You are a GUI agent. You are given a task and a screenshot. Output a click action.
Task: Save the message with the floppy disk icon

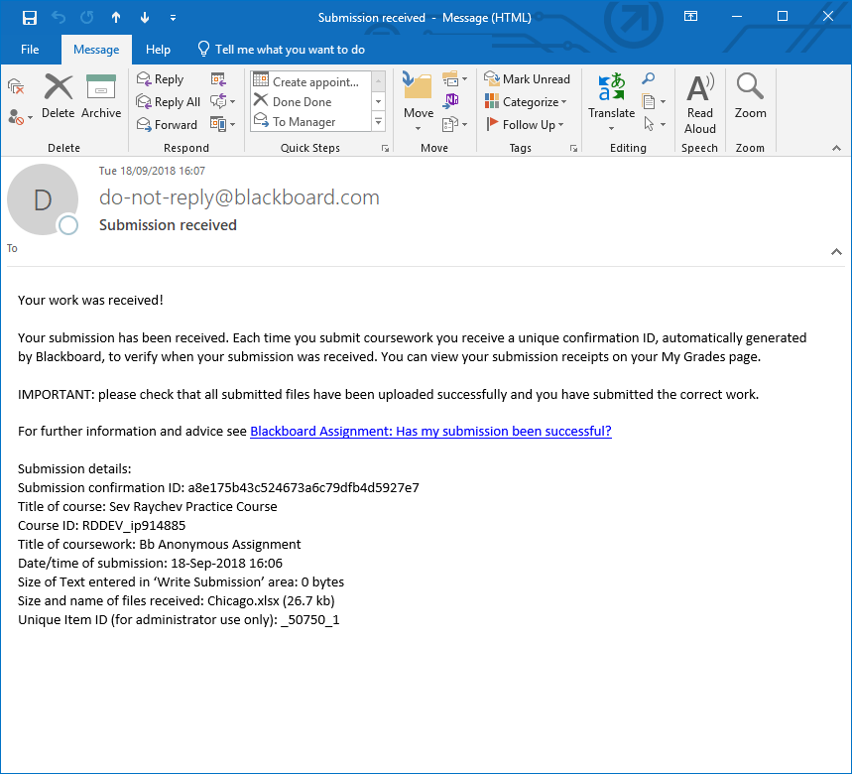30,18
